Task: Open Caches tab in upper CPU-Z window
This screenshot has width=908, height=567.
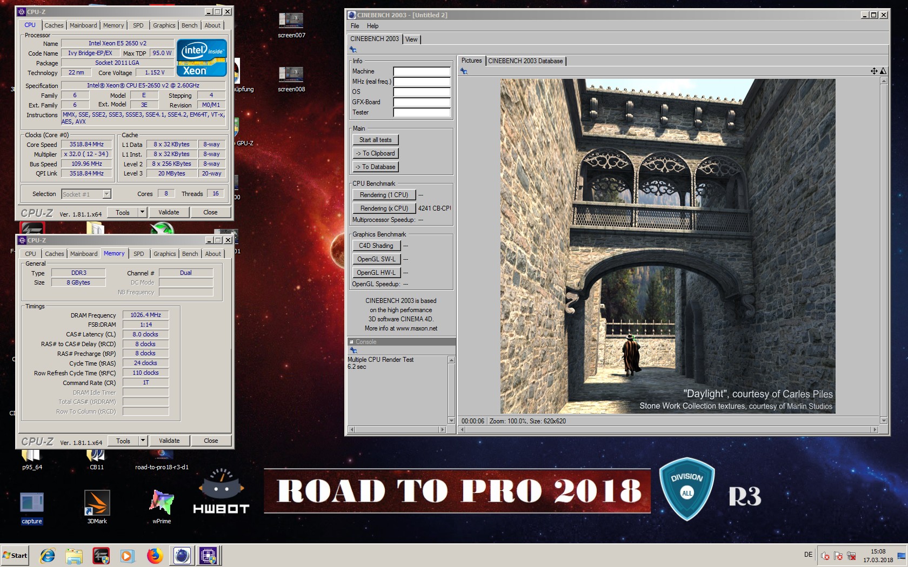Action: [x=54, y=25]
